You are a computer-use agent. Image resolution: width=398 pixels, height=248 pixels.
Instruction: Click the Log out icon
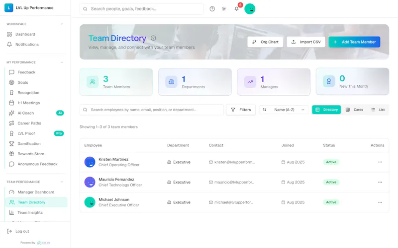coord(9,231)
